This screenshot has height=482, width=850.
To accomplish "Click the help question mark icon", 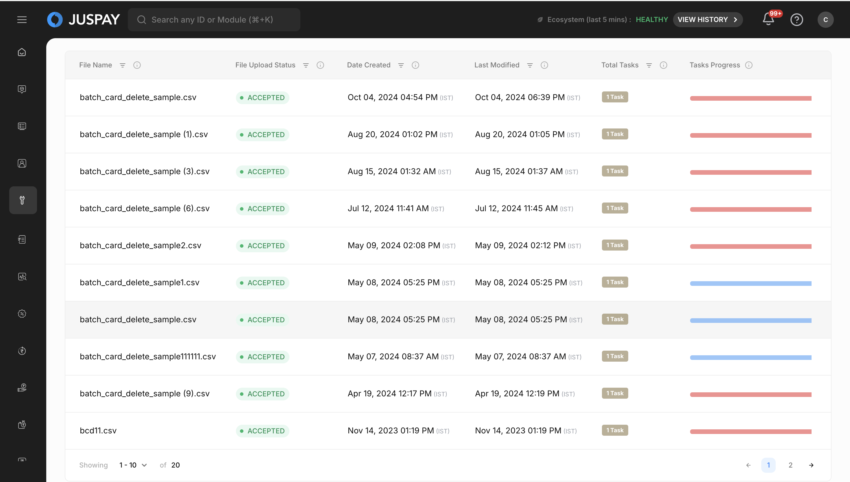I will click(x=797, y=20).
